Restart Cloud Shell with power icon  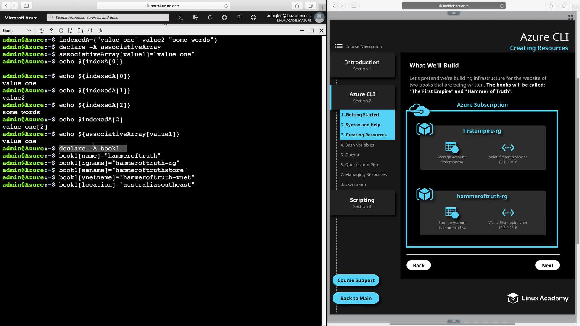coord(42,30)
